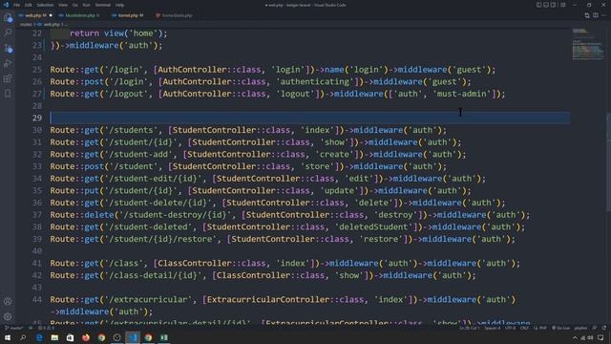
Task: Click 'ExtracurricularController' on line 44
Action: (x=268, y=299)
